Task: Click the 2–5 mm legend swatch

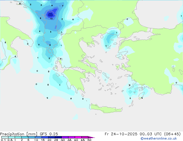Action: click(x=25, y=137)
